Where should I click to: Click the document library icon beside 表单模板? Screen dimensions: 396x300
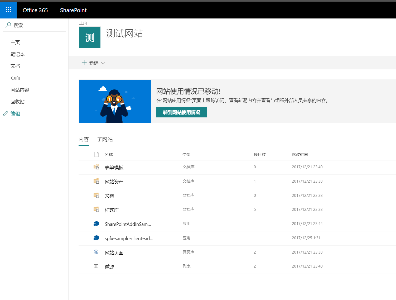point(96,167)
